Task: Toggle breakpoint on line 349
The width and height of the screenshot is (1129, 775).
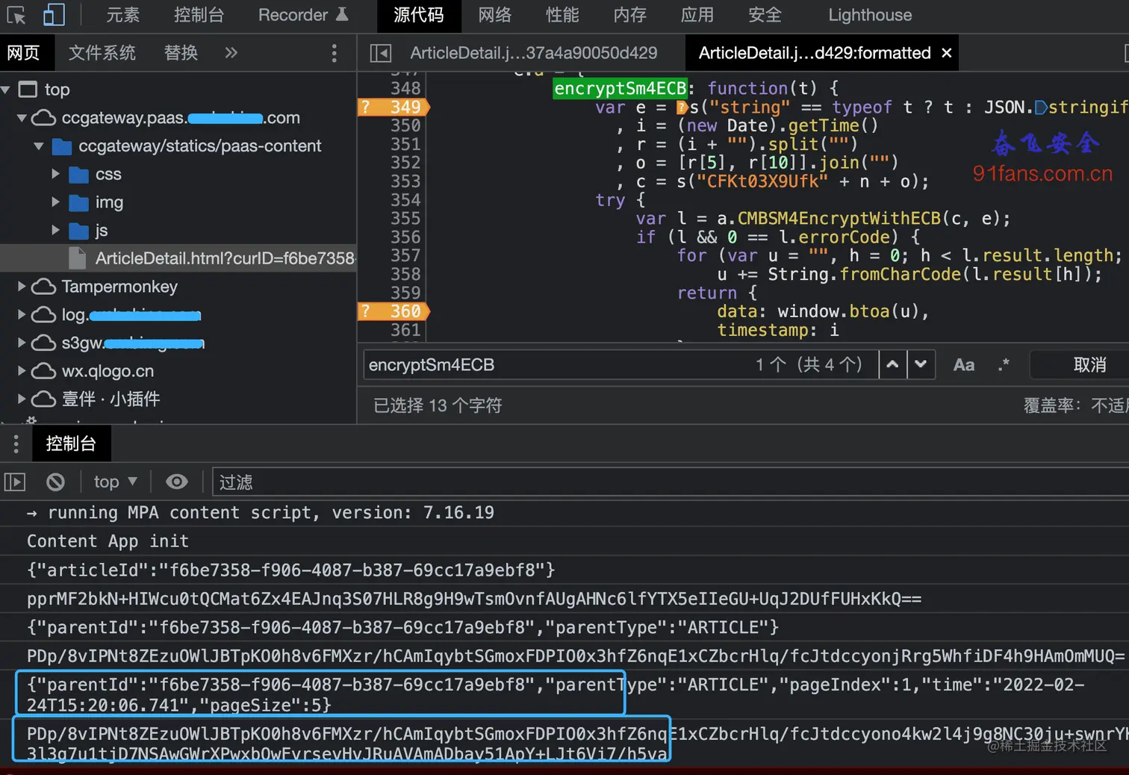Action: 394,107
